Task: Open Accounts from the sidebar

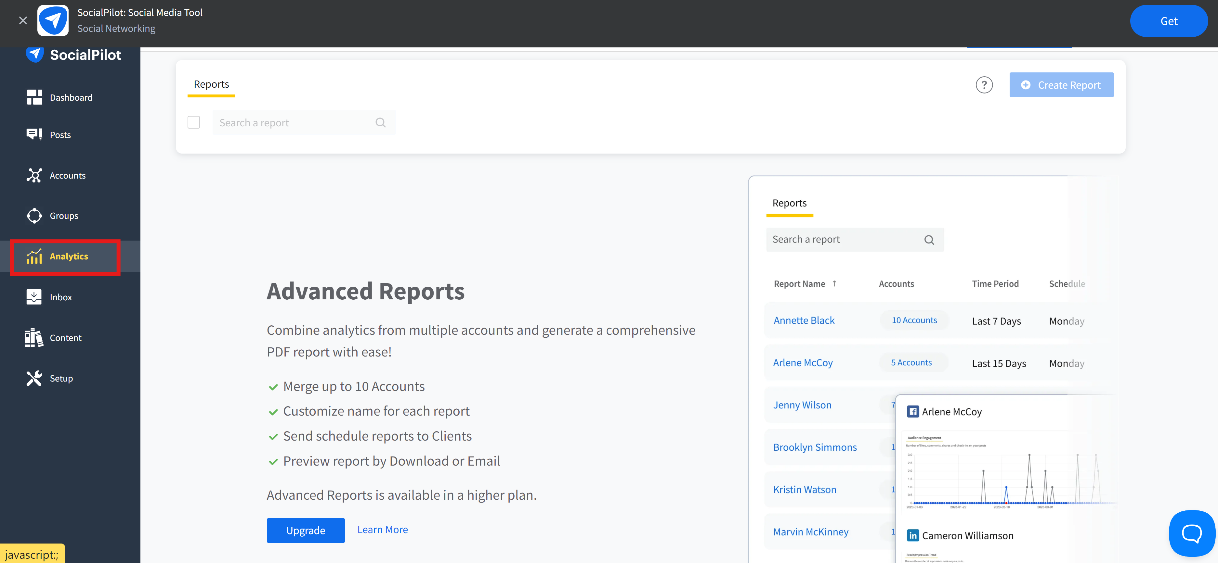Action: [34, 175]
